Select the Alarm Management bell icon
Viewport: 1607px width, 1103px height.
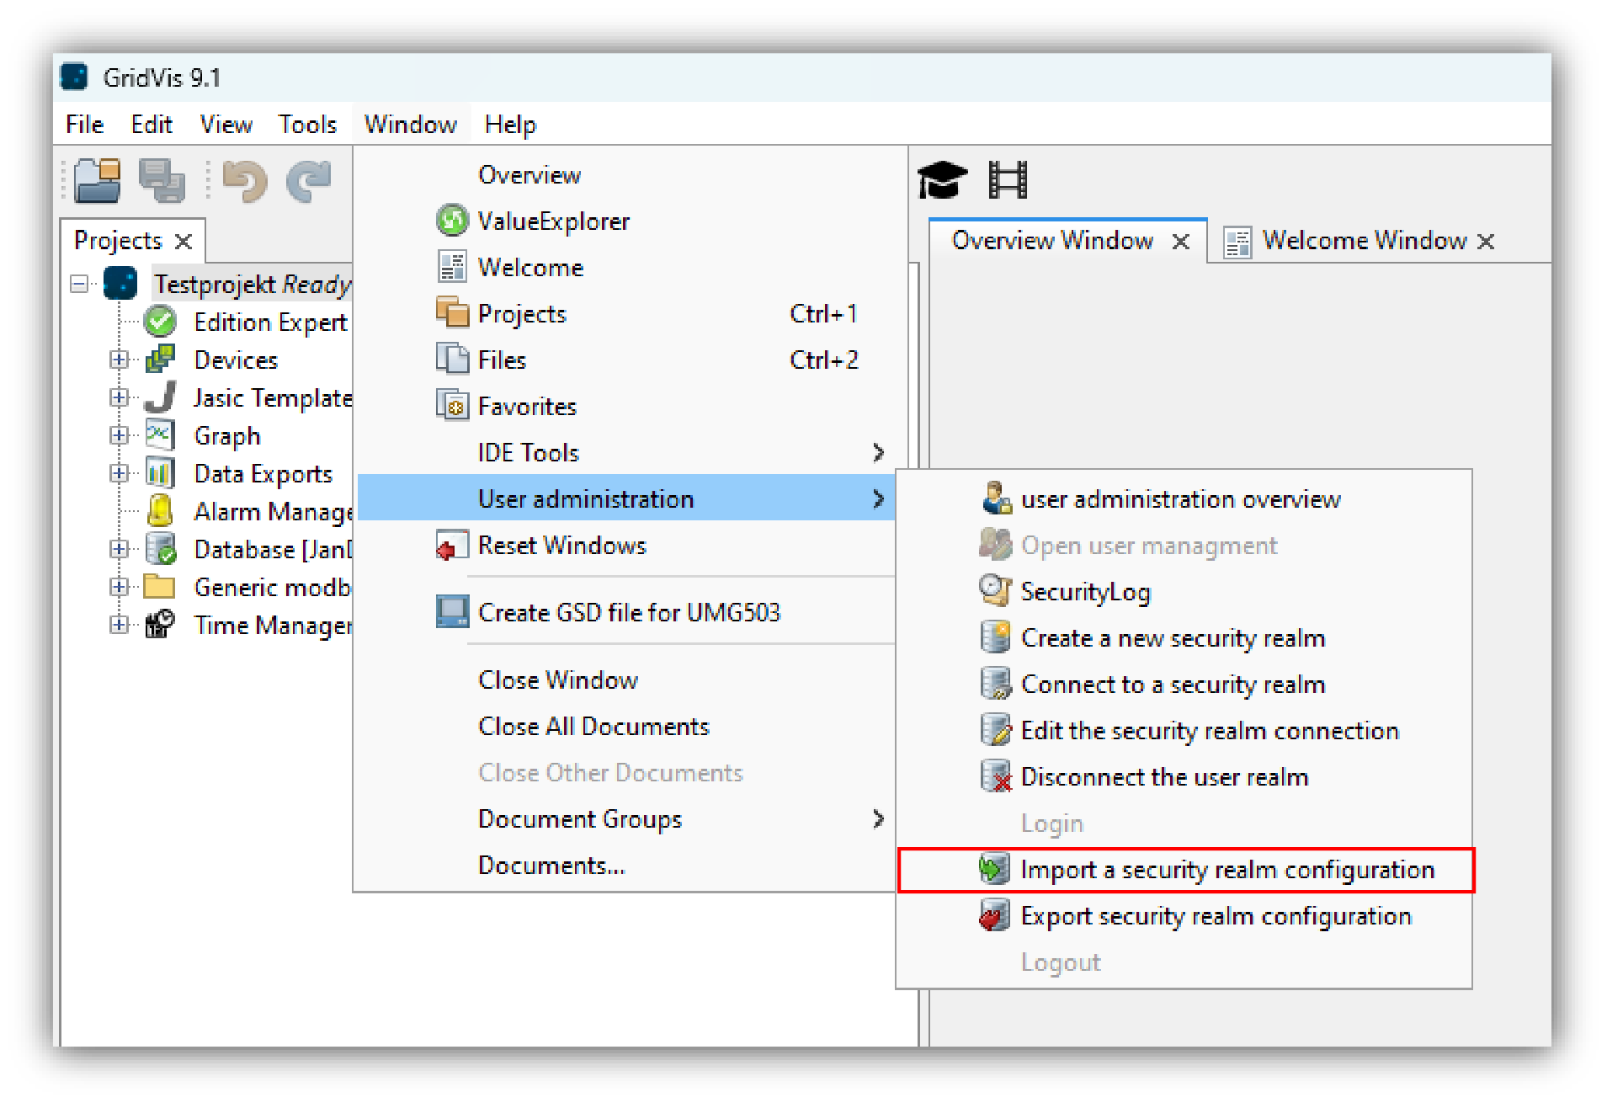click(x=161, y=511)
